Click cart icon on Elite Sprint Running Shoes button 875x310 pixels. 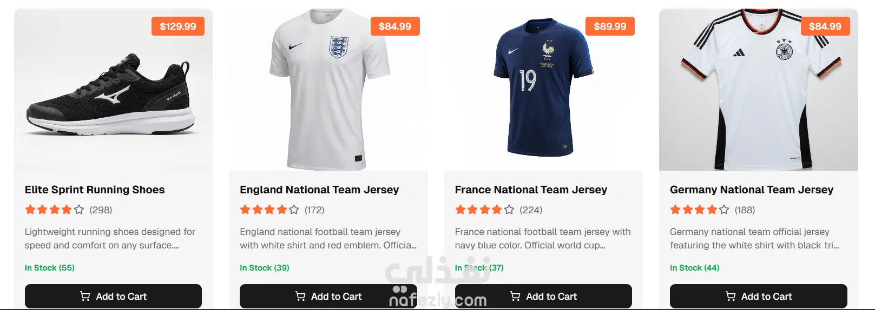[x=85, y=296]
